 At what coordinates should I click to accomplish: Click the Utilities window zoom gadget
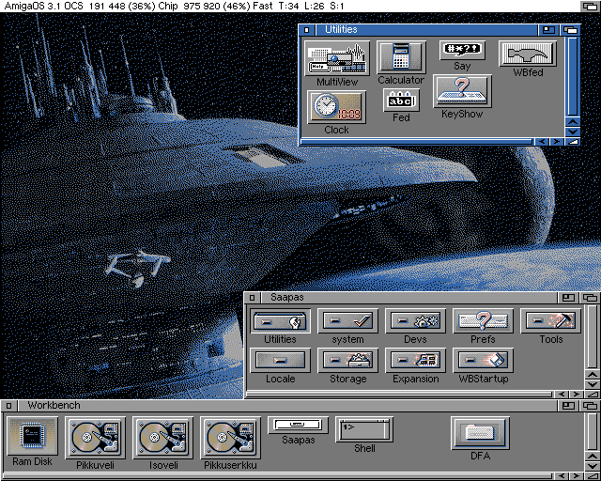click(x=548, y=30)
